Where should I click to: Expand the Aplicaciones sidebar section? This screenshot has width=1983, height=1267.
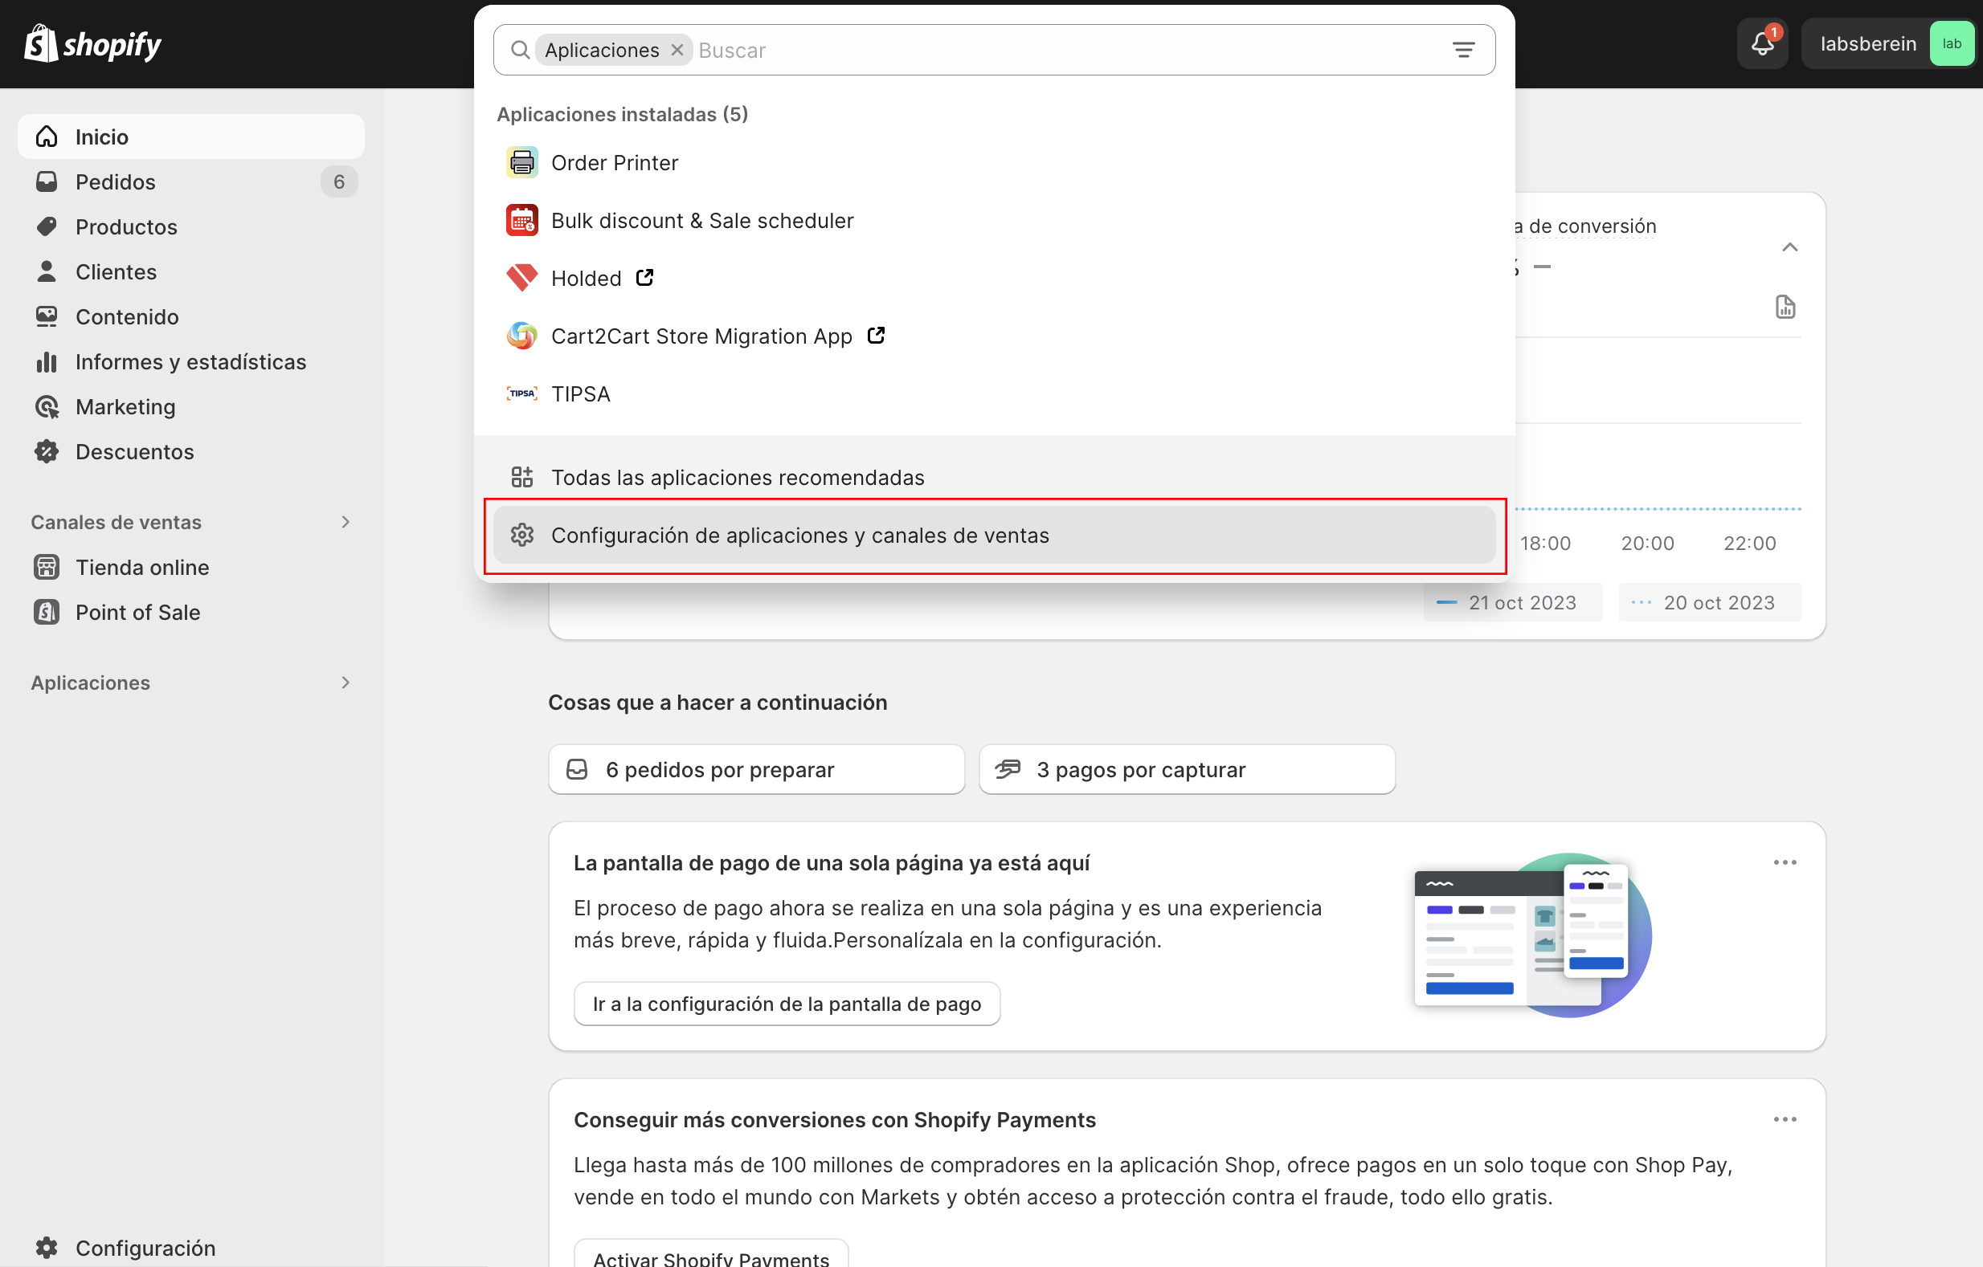tap(344, 682)
